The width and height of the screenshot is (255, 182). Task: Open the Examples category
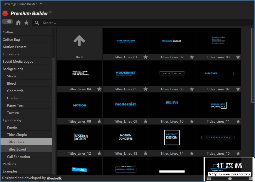26,171
